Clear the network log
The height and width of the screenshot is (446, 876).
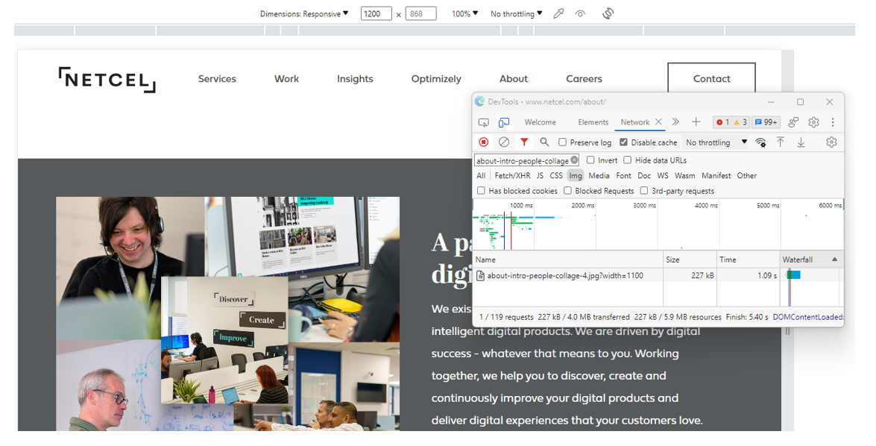pos(504,142)
